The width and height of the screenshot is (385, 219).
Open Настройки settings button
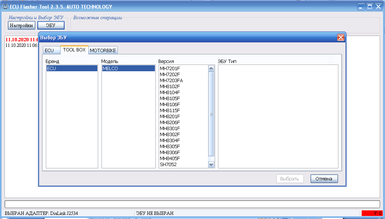[x=21, y=25]
